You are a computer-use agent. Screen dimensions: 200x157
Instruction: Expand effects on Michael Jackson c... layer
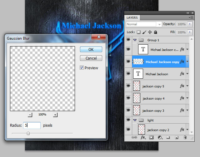tap(187, 49)
